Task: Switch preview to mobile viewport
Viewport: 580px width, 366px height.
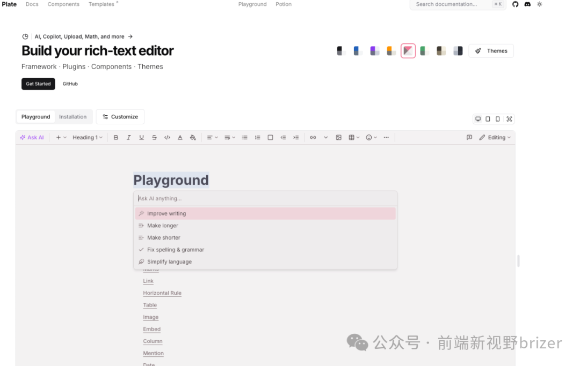Action: (x=498, y=119)
